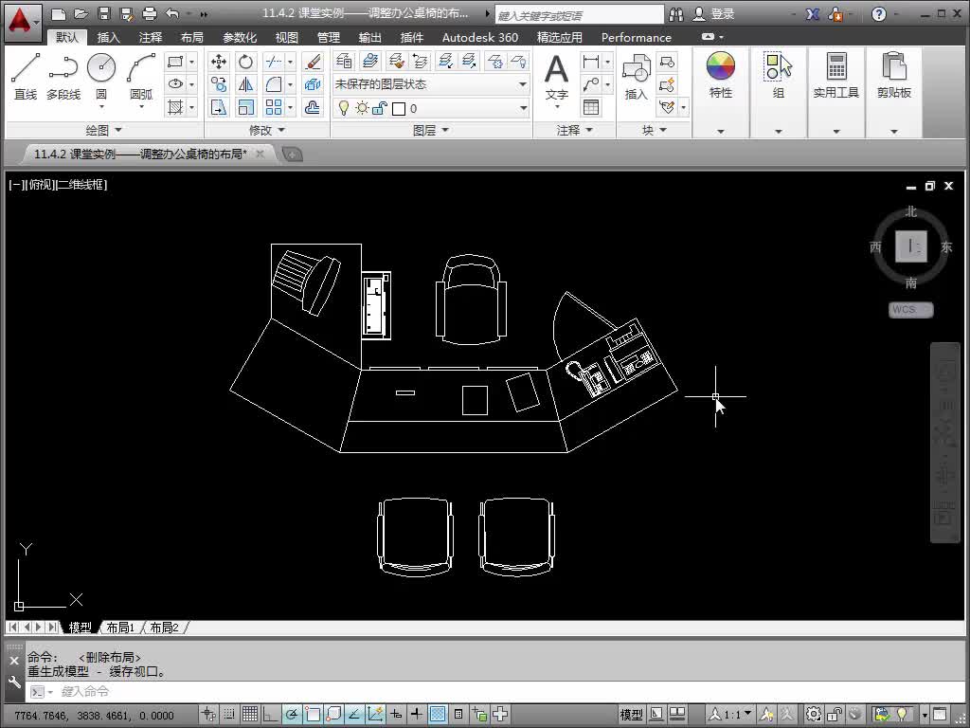Click the Erase tool icon
Image resolution: width=970 pixels, height=728 pixels.
click(x=313, y=62)
